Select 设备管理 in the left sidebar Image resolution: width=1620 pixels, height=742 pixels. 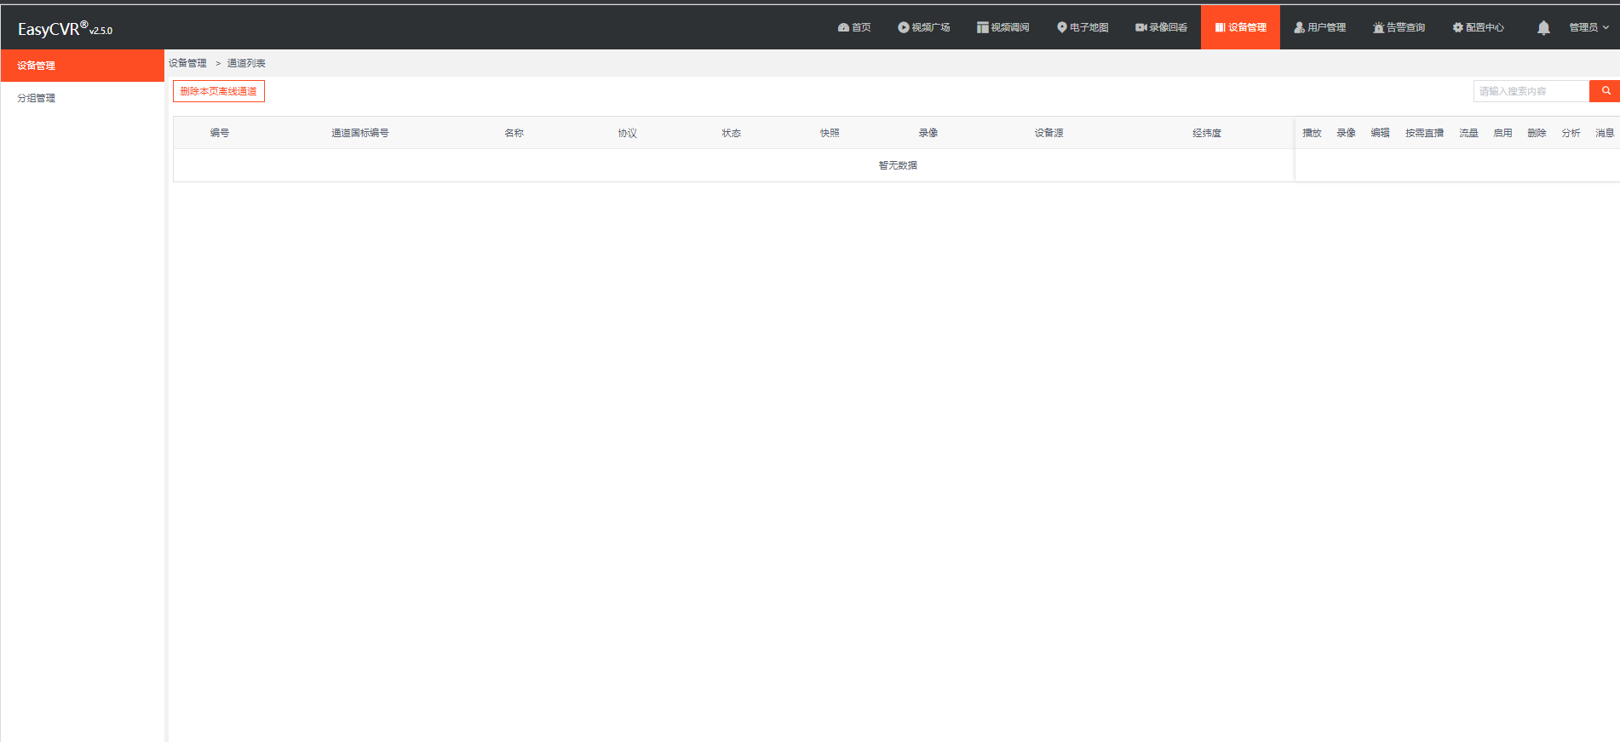82,66
